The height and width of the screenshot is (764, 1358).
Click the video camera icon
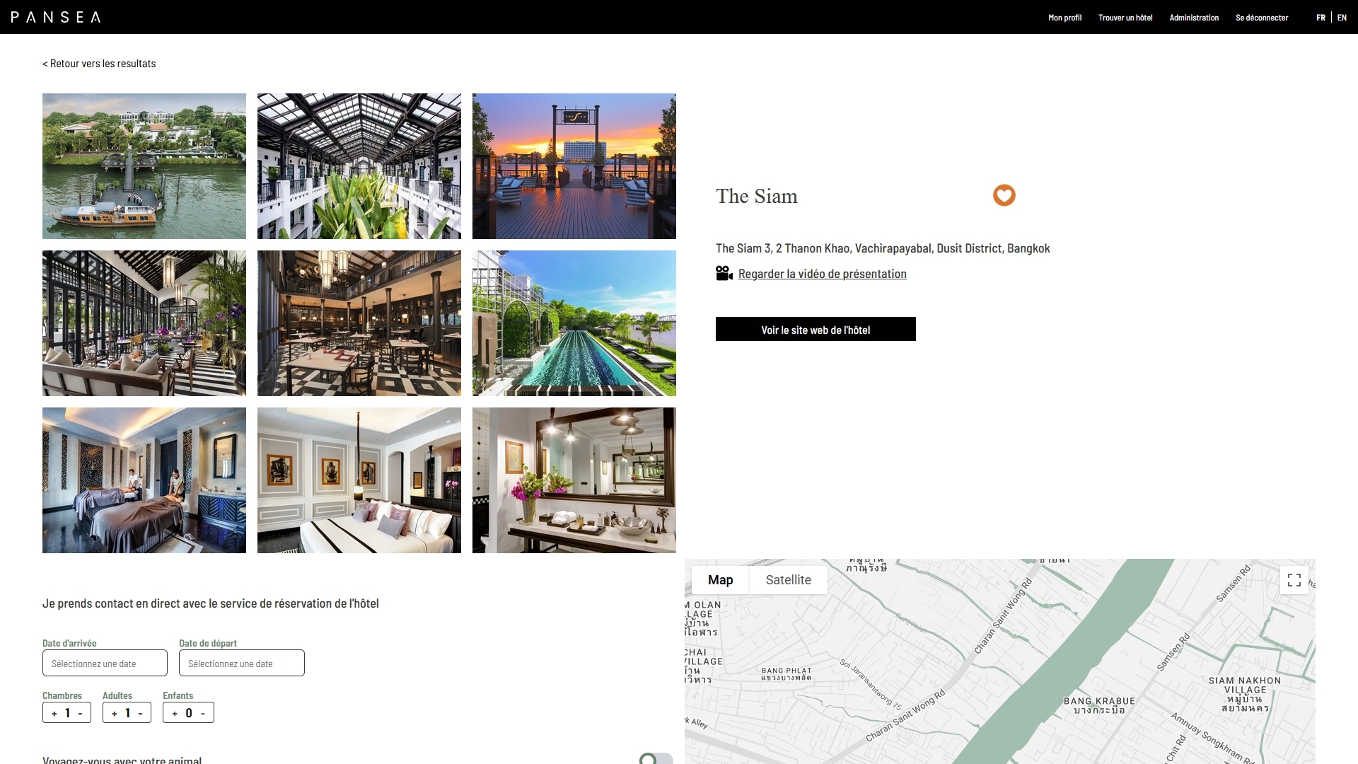click(724, 273)
